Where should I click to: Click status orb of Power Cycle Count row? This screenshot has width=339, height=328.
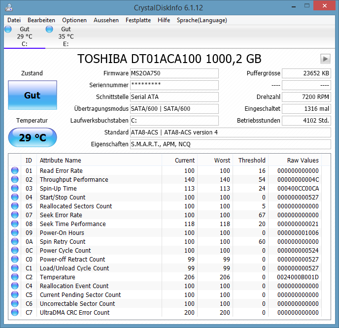15,250
